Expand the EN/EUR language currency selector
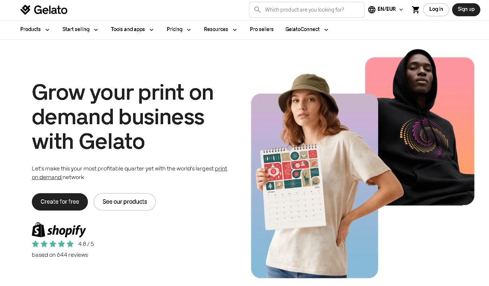This screenshot has height=286, width=489. [386, 10]
